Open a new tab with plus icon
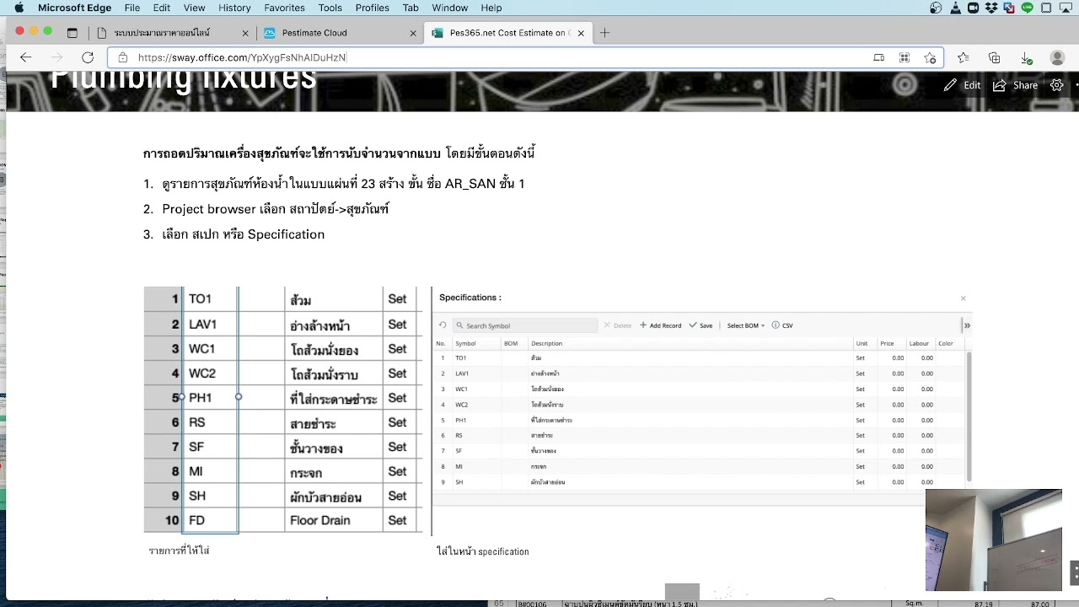The width and height of the screenshot is (1079, 607). (x=604, y=33)
